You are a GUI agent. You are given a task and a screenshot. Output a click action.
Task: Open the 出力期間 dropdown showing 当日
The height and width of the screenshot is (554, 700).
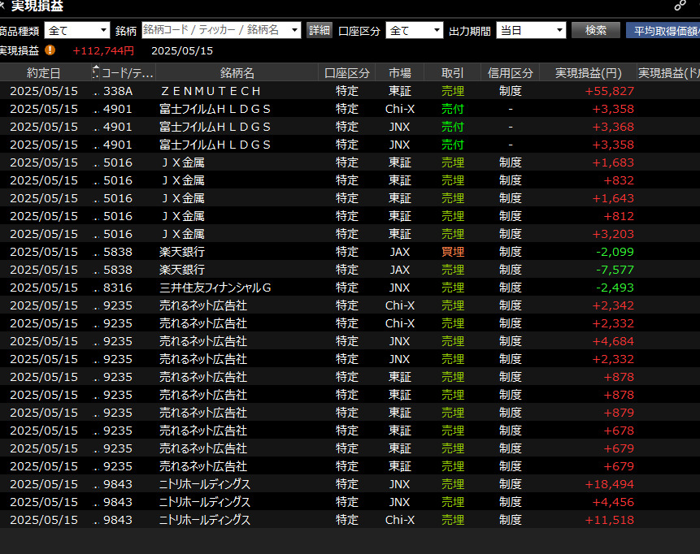531,30
